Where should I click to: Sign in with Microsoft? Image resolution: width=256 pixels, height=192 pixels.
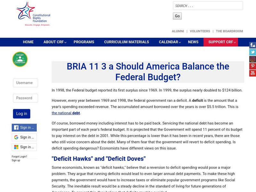pos(24,147)
